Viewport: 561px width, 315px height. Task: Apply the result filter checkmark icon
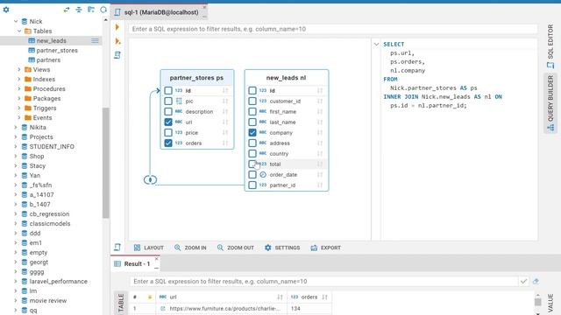tap(524, 281)
